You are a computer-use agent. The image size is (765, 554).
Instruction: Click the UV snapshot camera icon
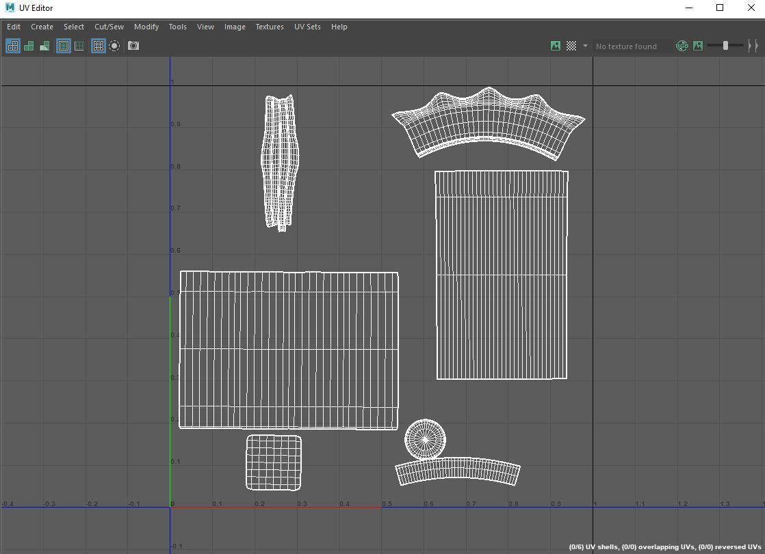pyautogui.click(x=133, y=46)
